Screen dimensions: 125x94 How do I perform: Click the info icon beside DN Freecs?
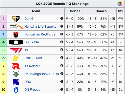click(x=62, y=89)
